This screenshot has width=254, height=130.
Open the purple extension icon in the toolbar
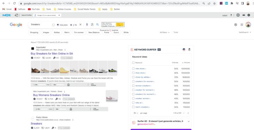221,3
